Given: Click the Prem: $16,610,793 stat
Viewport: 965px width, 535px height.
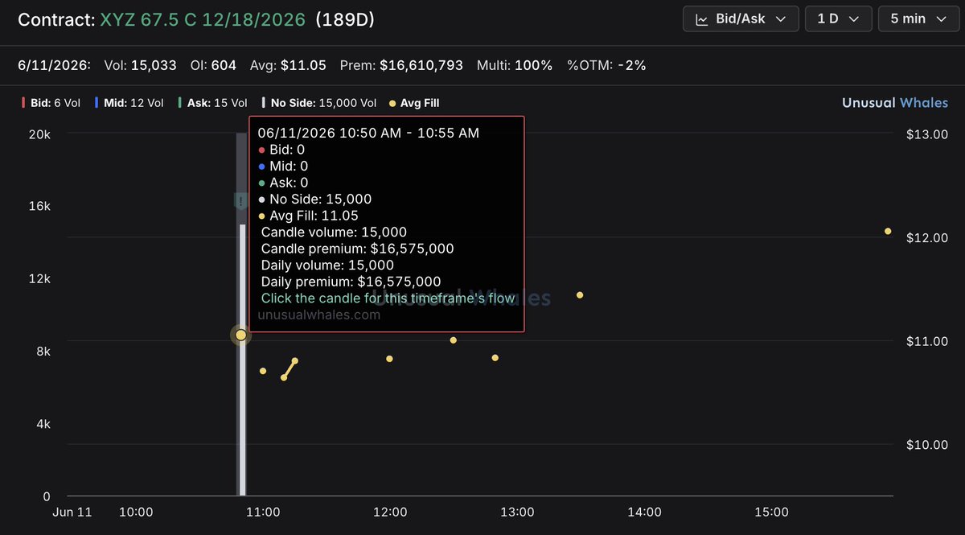Looking at the screenshot, I should tap(402, 65).
